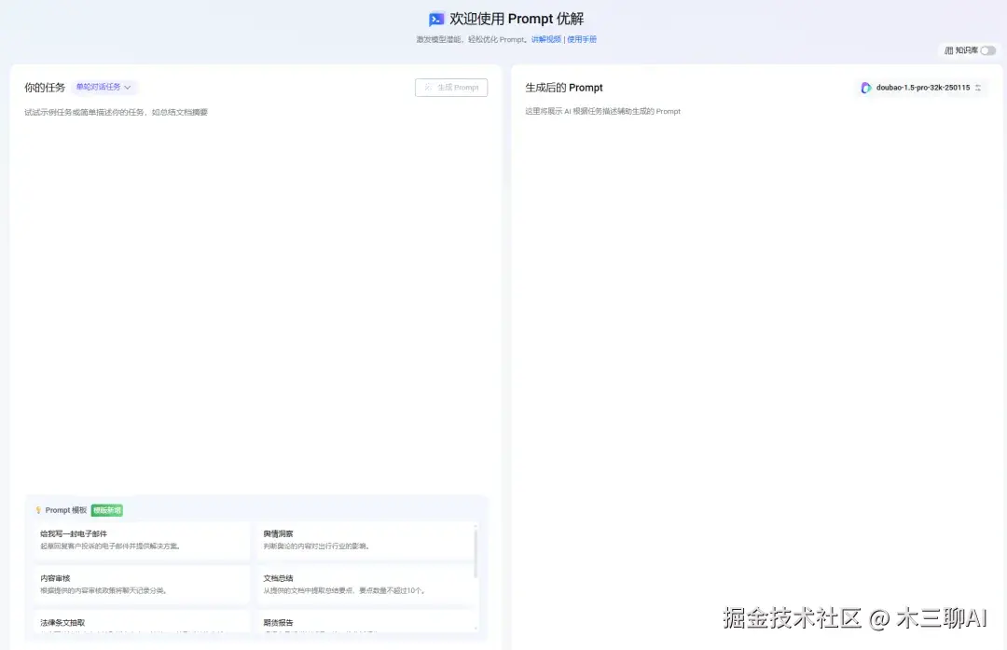The image size is (1007, 650).
Task: Click the doubao model logo icon
Action: pyautogui.click(x=865, y=88)
